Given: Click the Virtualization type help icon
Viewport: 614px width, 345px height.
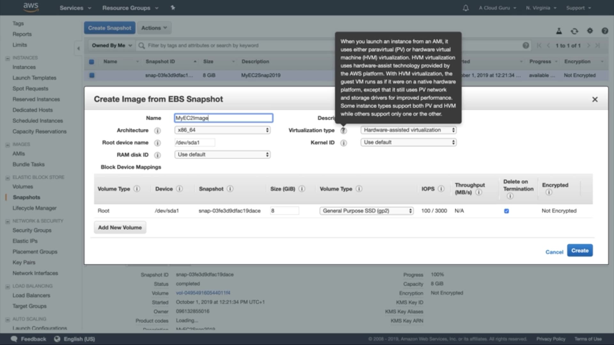Looking at the screenshot, I should coord(343,131).
